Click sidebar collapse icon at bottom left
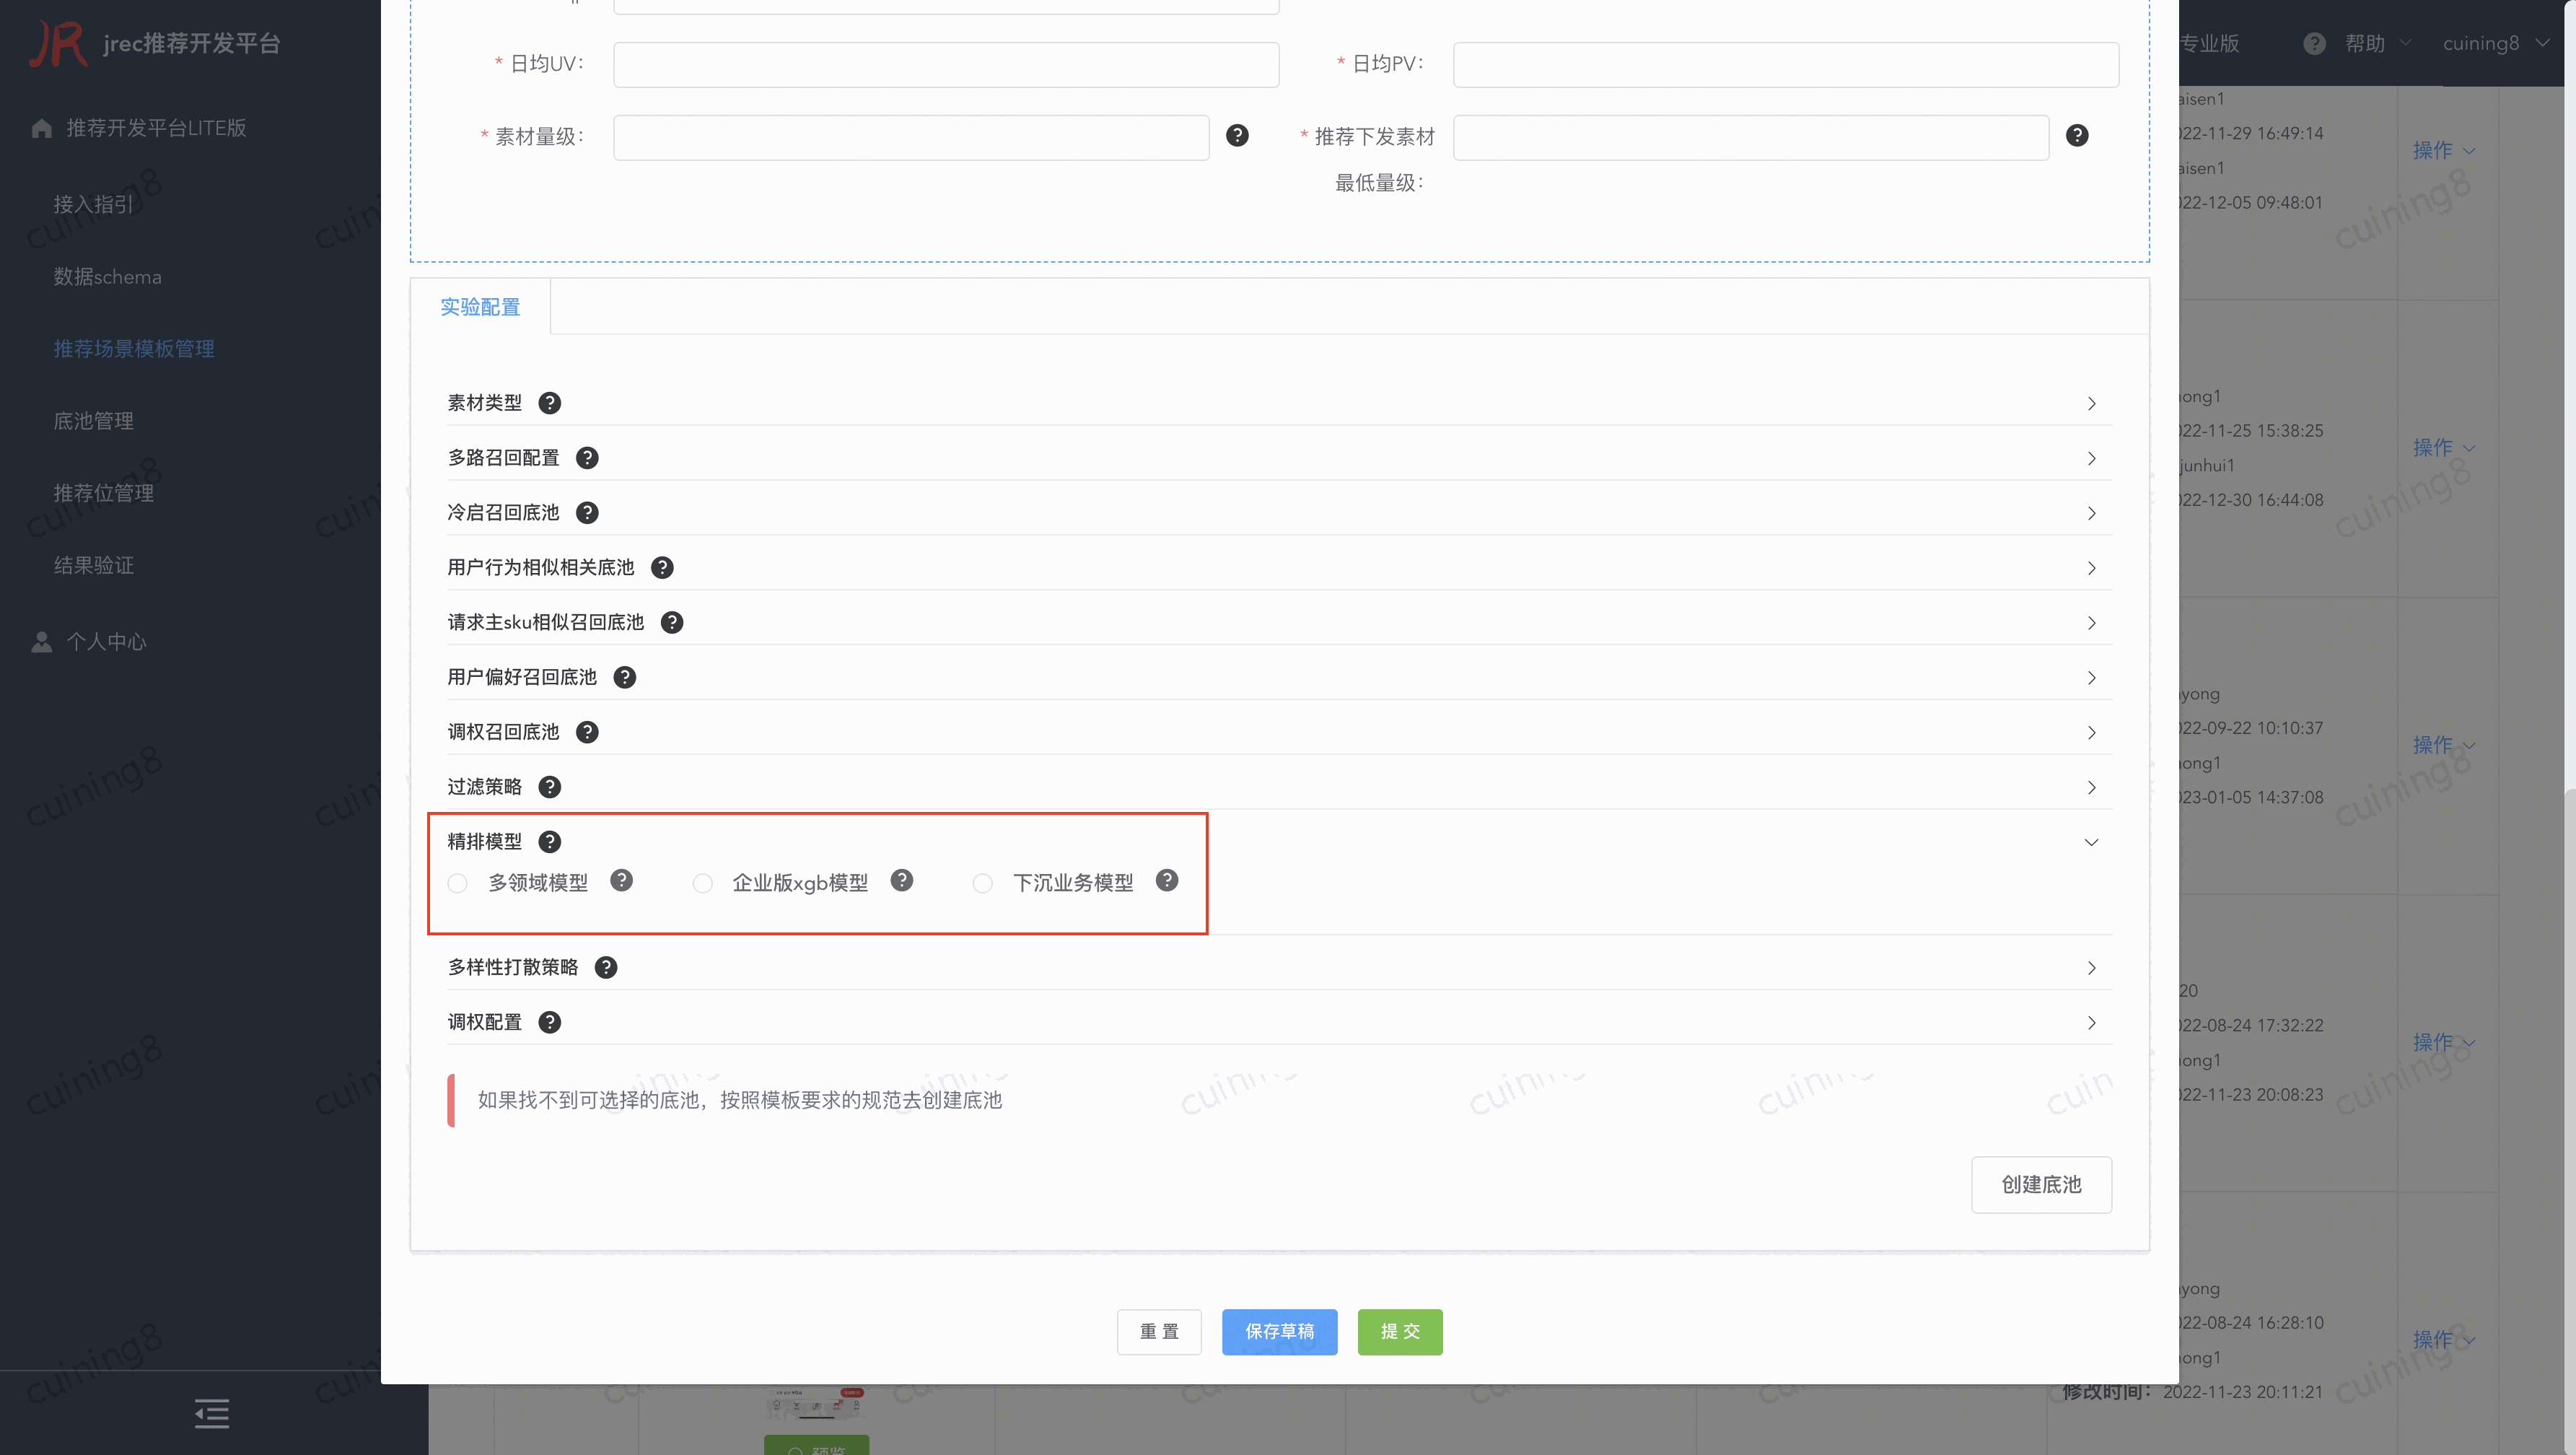 click(211, 1413)
